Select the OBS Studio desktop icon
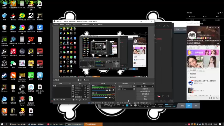224x126 pixels. point(4,64)
